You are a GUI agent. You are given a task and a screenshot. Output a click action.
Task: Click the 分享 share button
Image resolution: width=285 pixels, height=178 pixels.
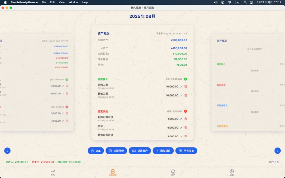[x=95, y=151]
